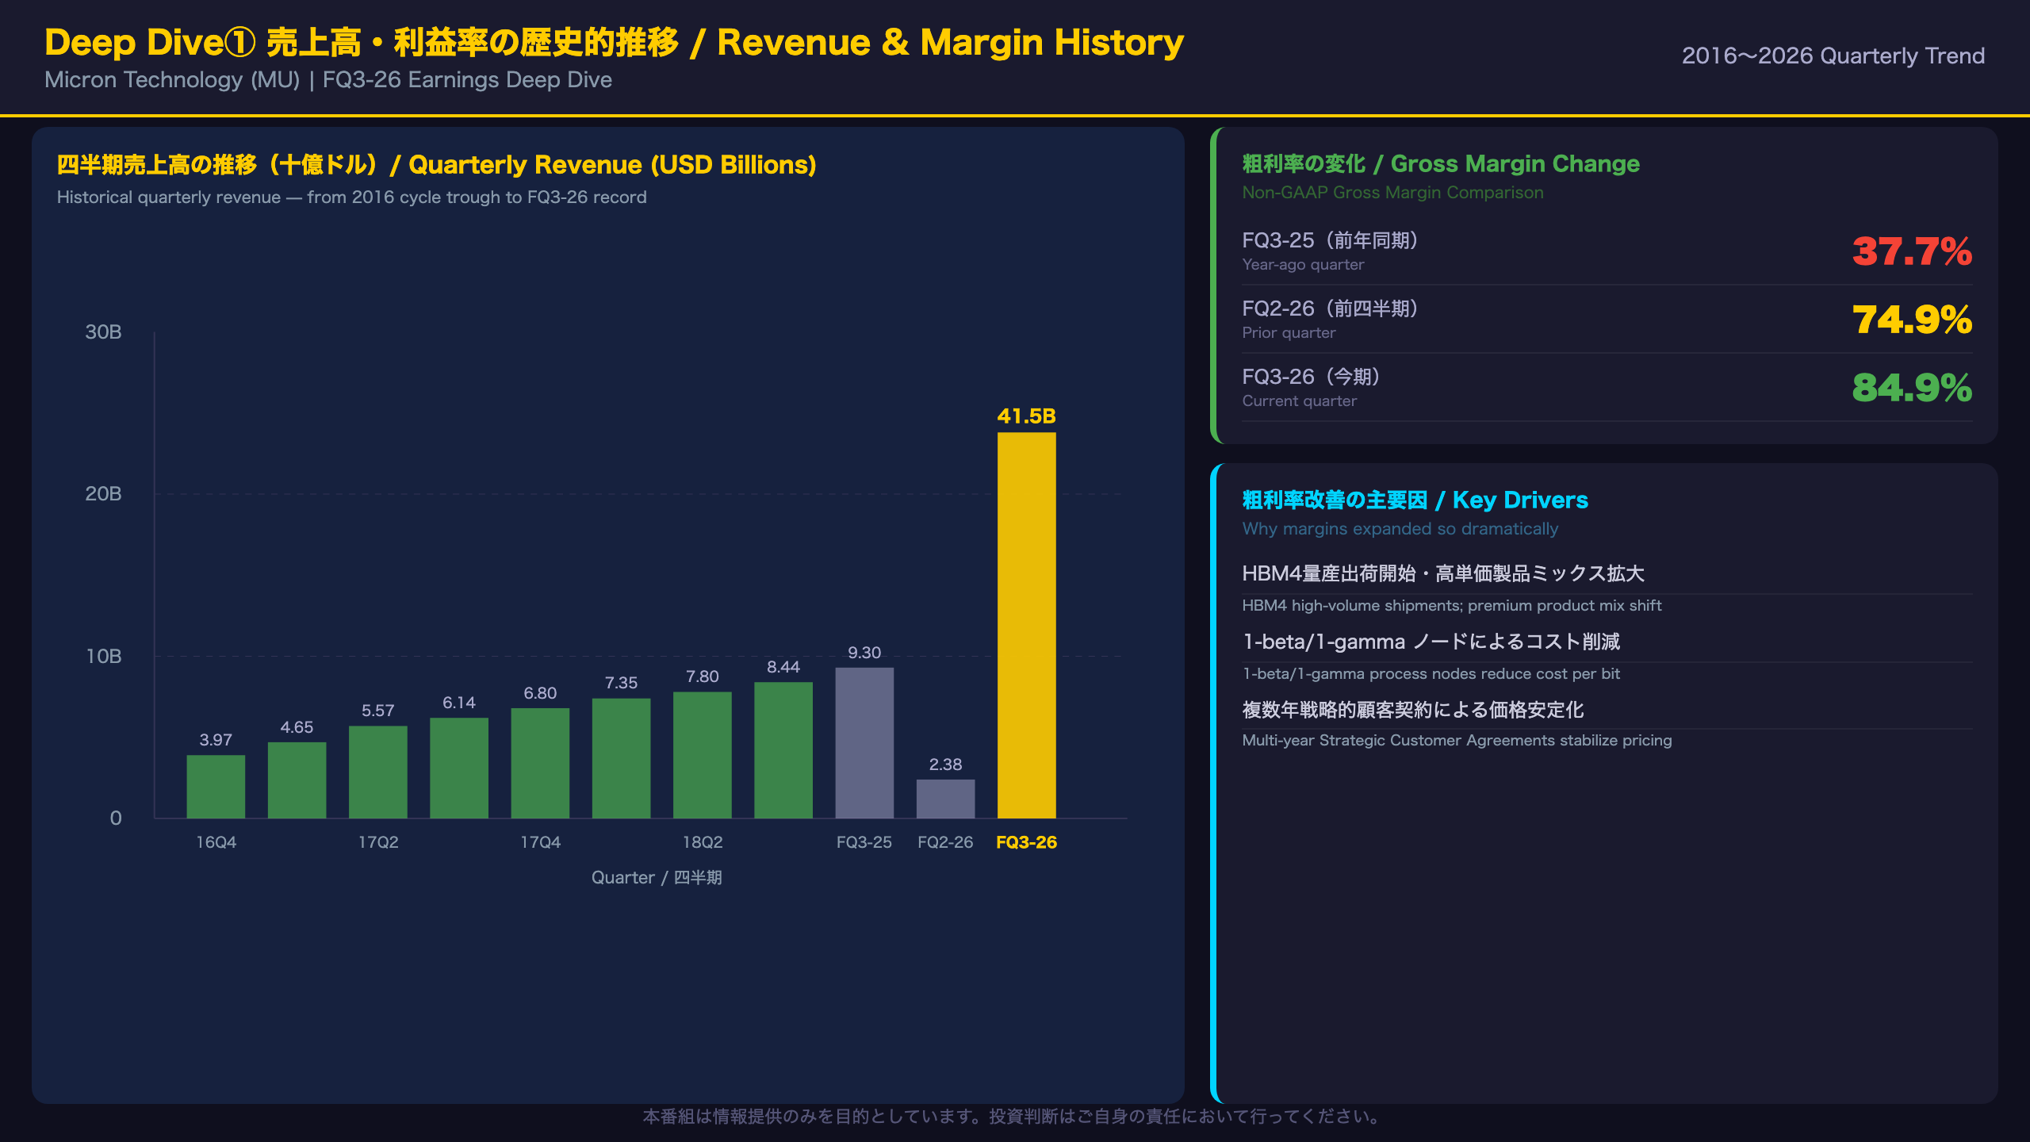
Task: Click the green bar labeled 6.14
Action: [459, 768]
